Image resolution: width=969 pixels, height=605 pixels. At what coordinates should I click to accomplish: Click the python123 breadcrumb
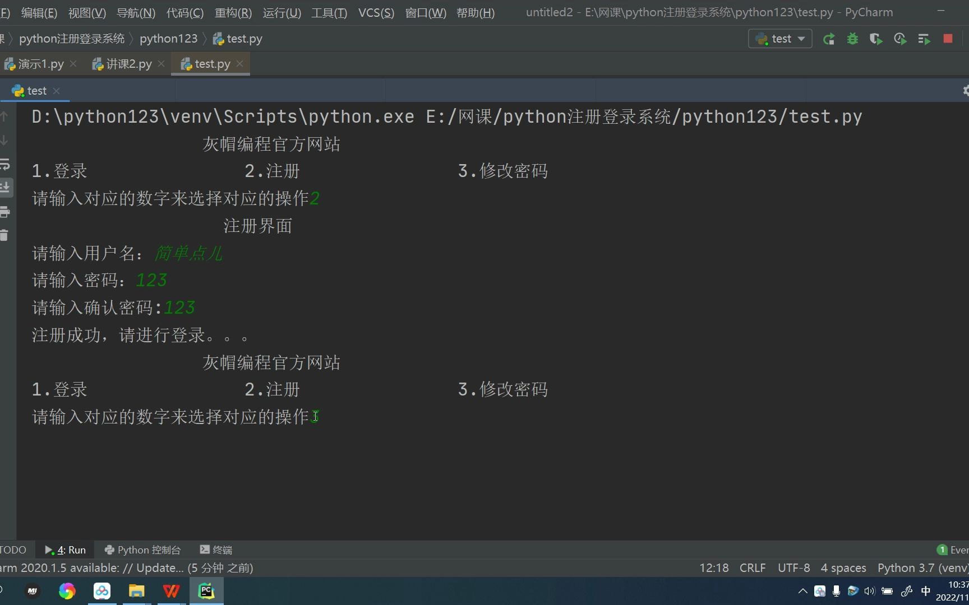coord(169,39)
